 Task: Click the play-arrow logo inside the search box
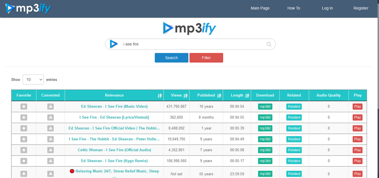coord(114,44)
